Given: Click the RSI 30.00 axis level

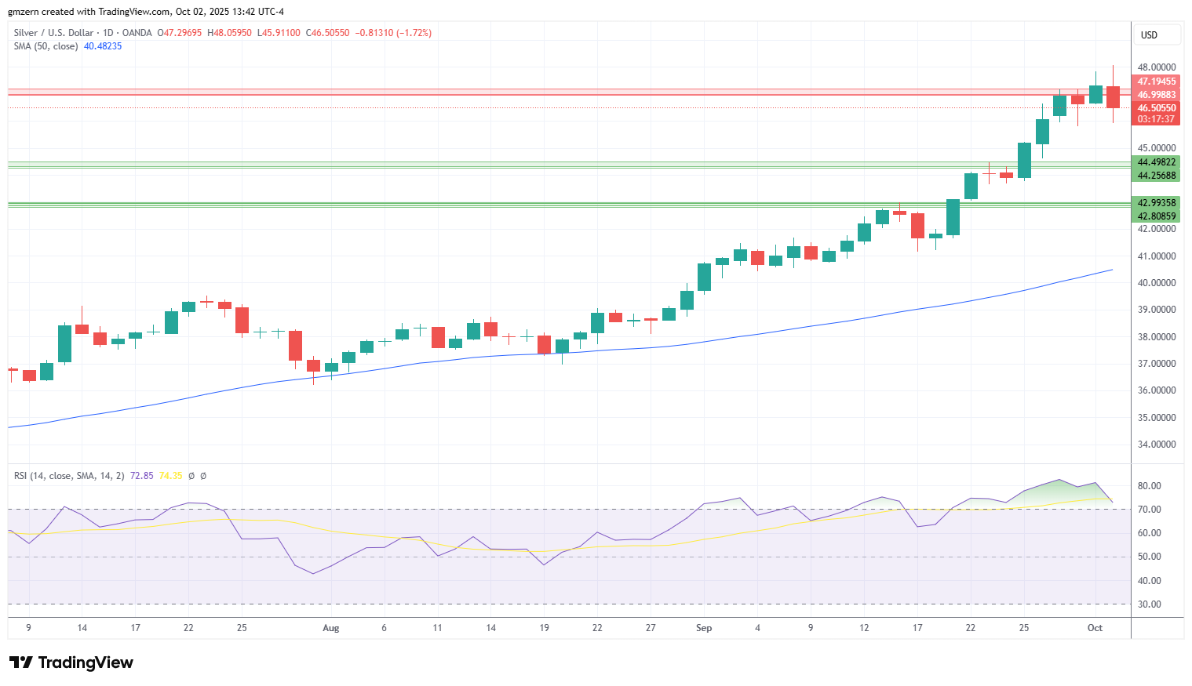Looking at the screenshot, I should pos(1149,604).
